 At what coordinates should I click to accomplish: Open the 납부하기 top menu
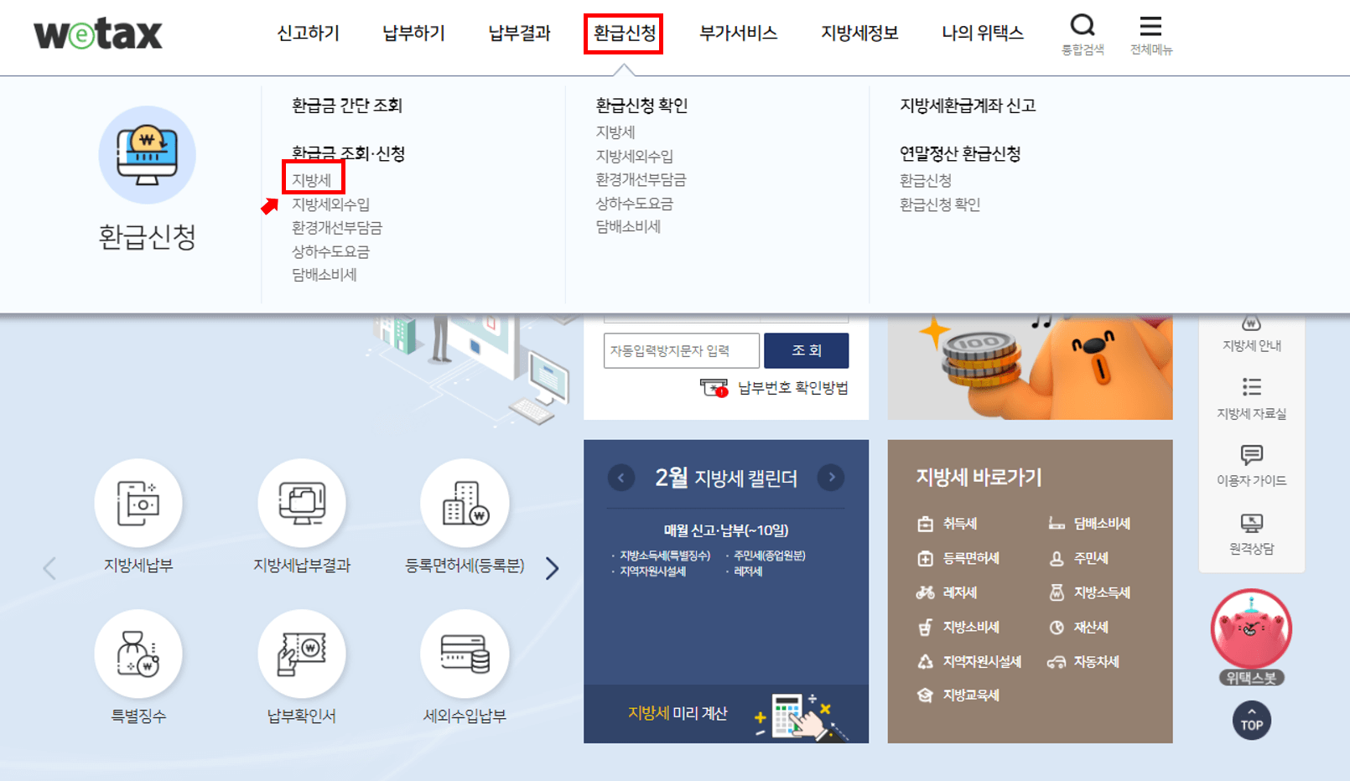coord(413,33)
